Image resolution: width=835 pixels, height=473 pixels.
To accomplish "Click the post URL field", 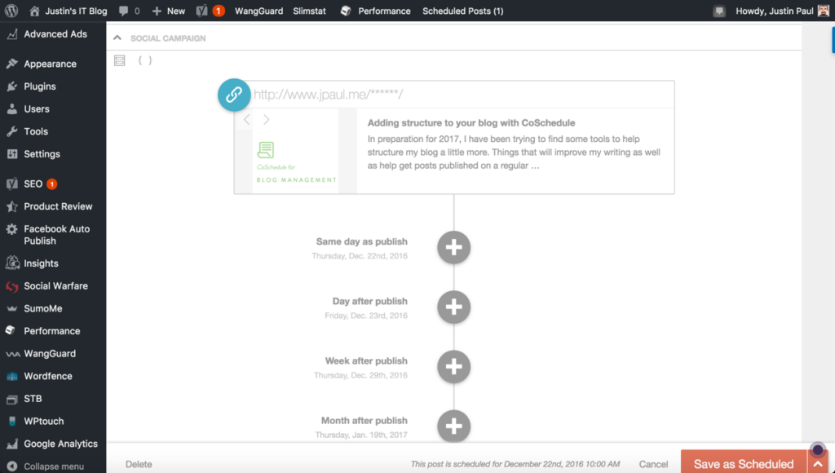I will tap(462, 95).
